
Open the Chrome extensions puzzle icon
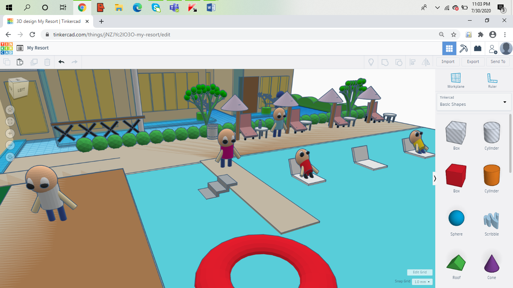(480, 34)
